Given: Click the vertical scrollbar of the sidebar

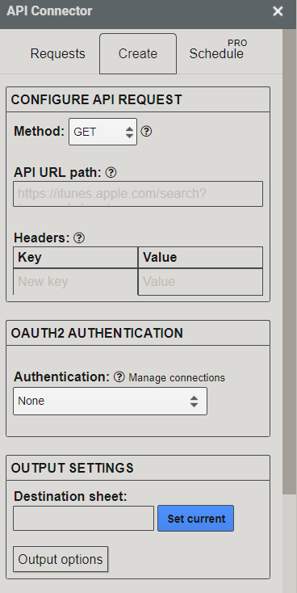Looking at the screenshot, I should coord(290,261).
